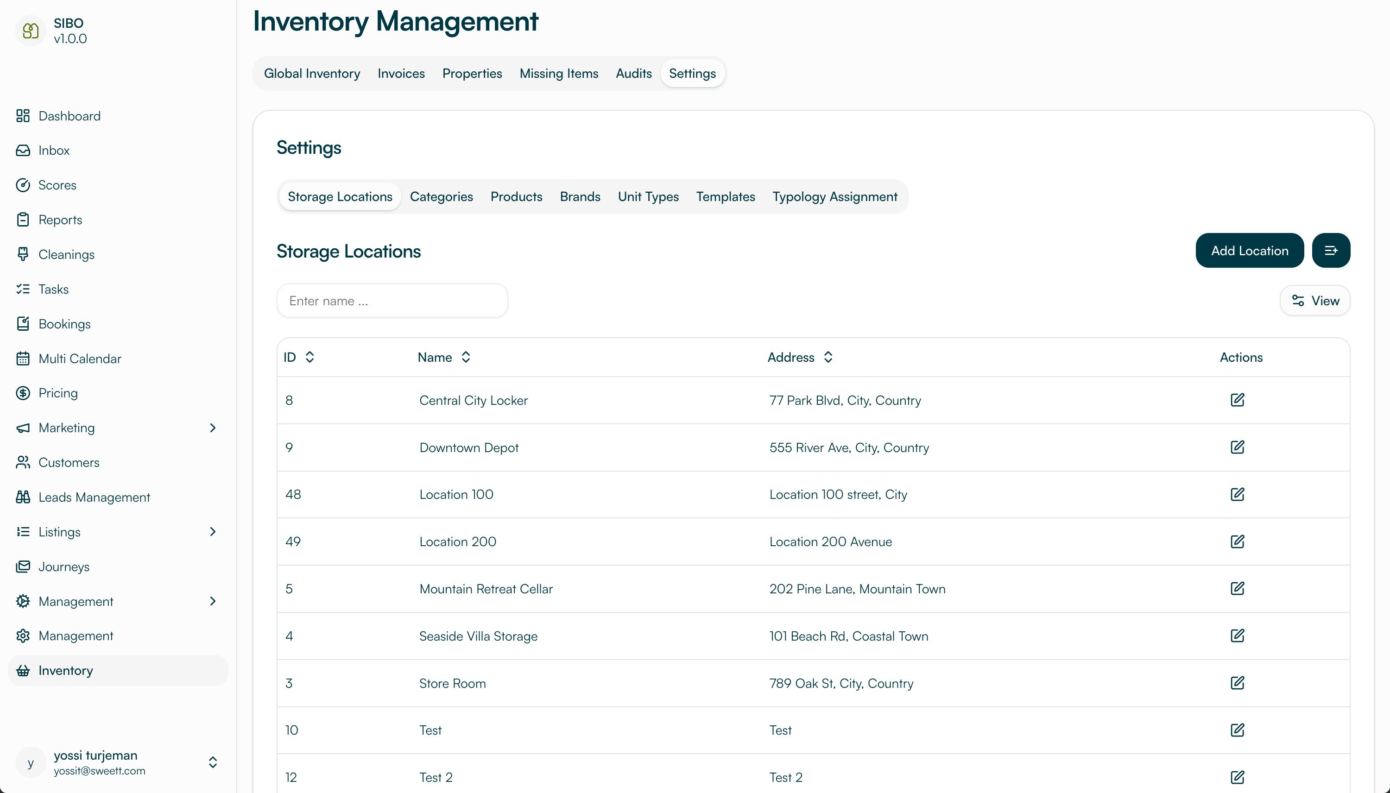The image size is (1390, 793).
Task: Click the Add Location button
Action: click(1250, 250)
